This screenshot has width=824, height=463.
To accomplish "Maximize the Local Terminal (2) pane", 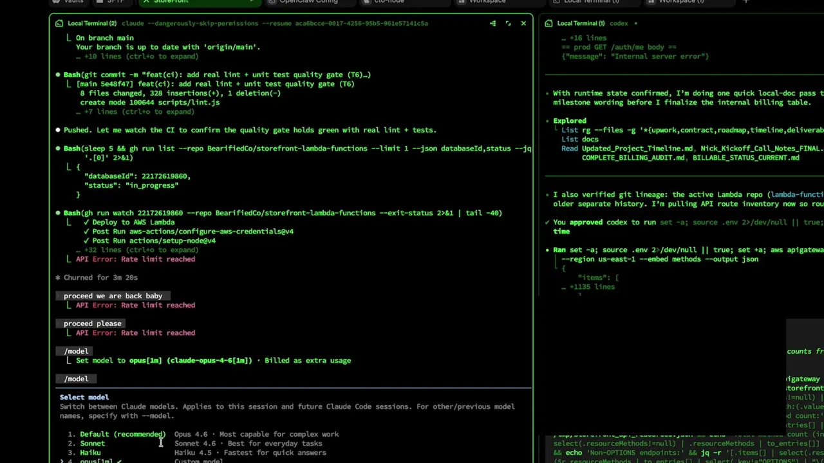I will [508, 23].
